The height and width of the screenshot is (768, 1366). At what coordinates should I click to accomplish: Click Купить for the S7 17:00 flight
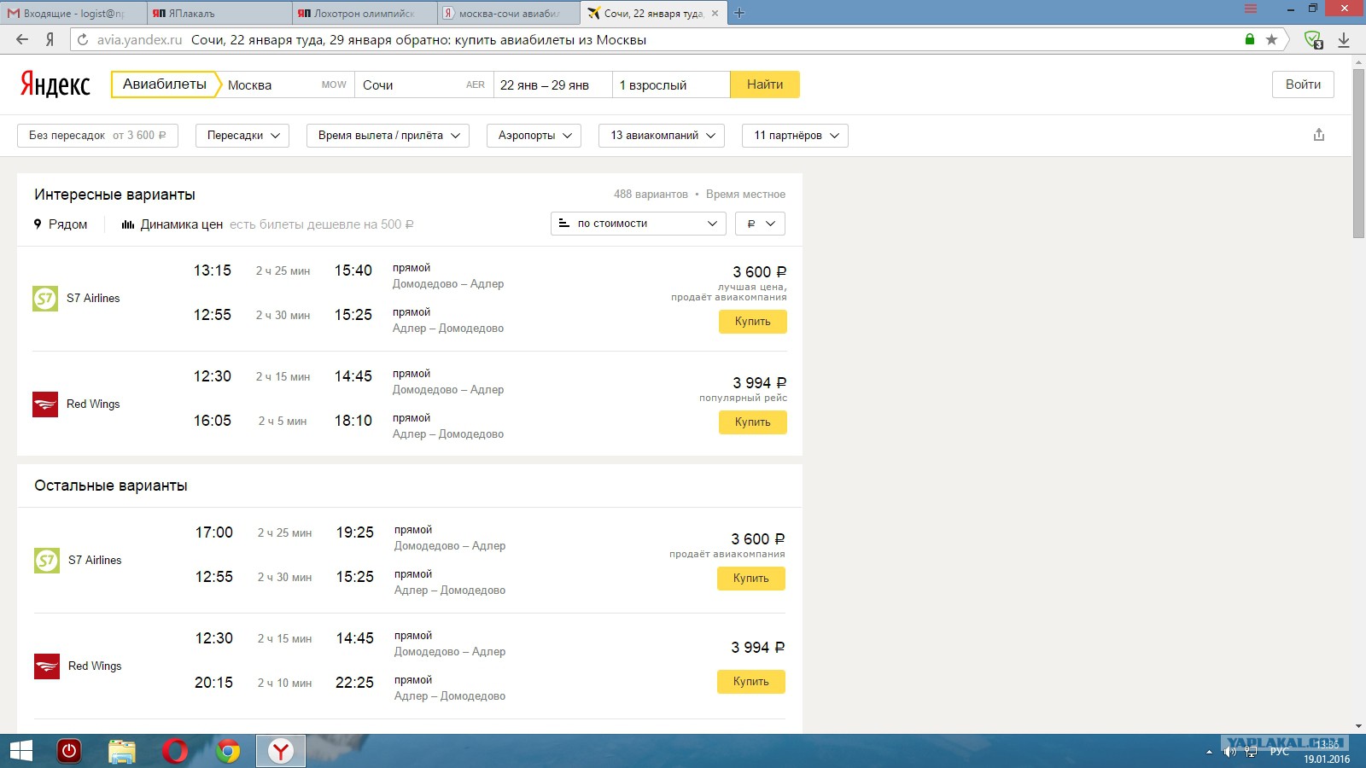pyautogui.click(x=751, y=579)
